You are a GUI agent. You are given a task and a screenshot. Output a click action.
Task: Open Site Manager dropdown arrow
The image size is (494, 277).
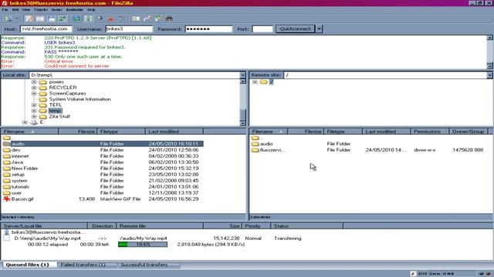tap(17, 18)
